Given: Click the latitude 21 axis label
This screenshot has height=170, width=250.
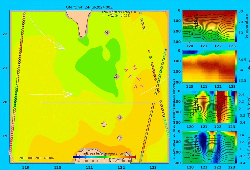Looking at the screenshot, I should [5, 68].
